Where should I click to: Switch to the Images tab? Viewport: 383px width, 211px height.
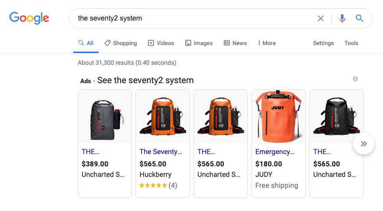[199, 43]
